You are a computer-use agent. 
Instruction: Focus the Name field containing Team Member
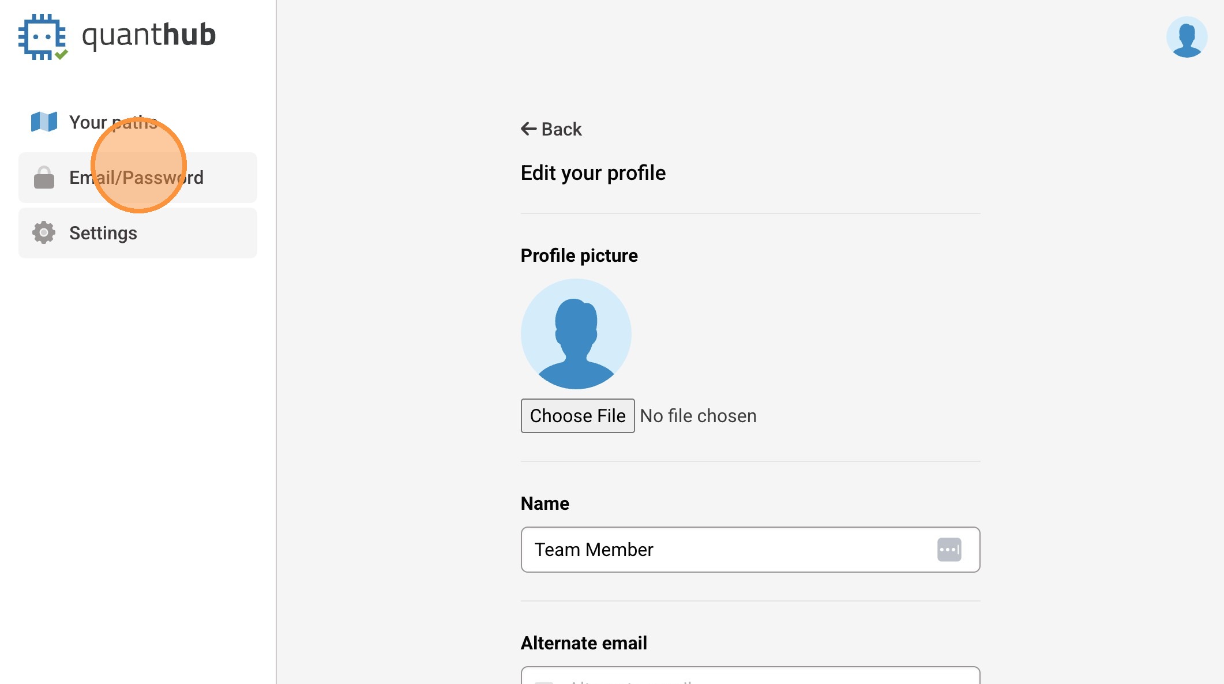[727, 550]
